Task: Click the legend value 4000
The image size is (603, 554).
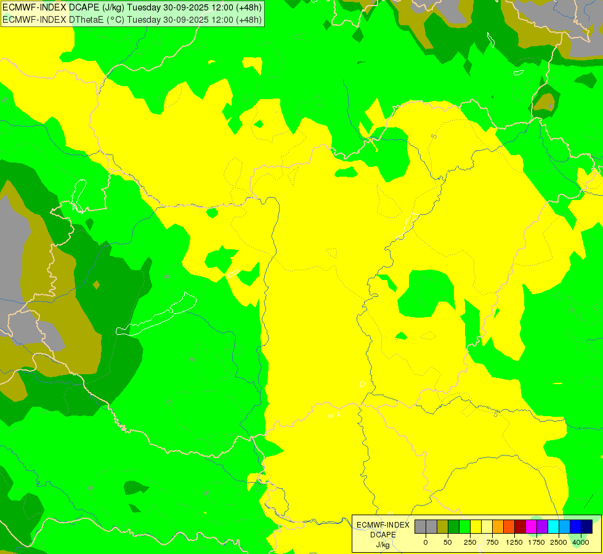Action: [581, 542]
